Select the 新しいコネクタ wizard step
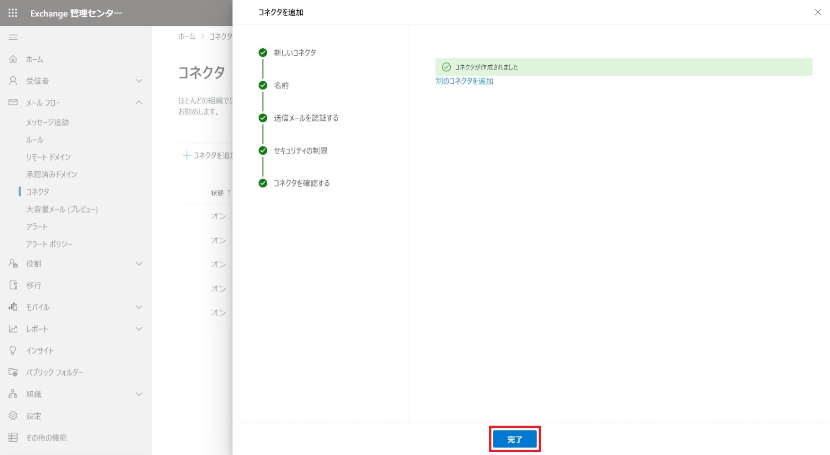Image resolution: width=830 pixels, height=455 pixels. click(294, 52)
